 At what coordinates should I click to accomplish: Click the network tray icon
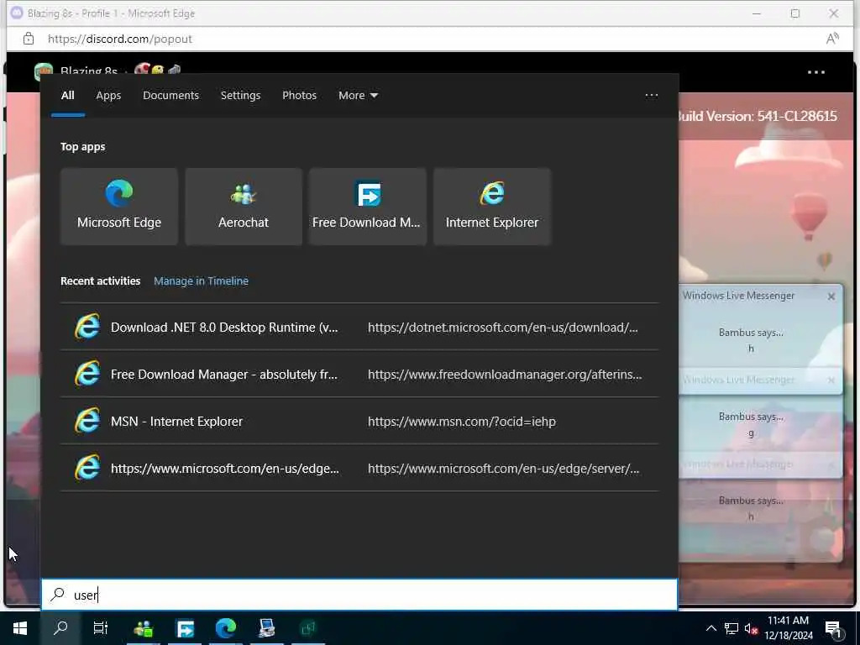pyautogui.click(x=732, y=628)
